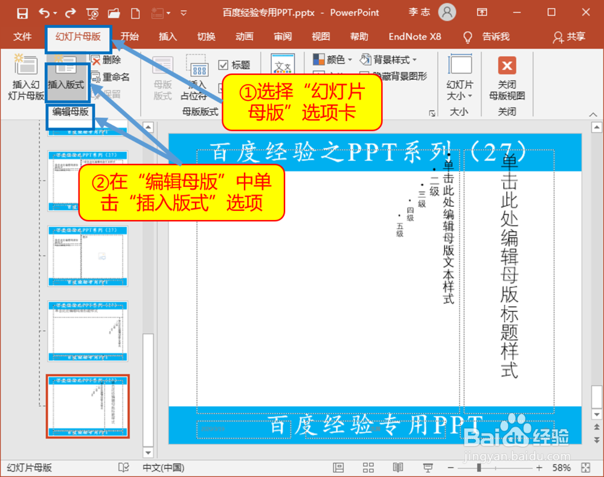The height and width of the screenshot is (477, 604).
Task: Fit slide to current window icon
Action: (x=586, y=468)
